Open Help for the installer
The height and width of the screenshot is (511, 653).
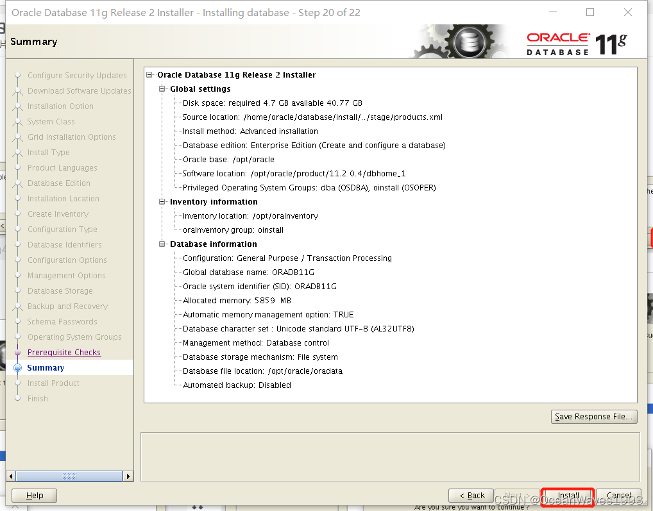click(34, 496)
